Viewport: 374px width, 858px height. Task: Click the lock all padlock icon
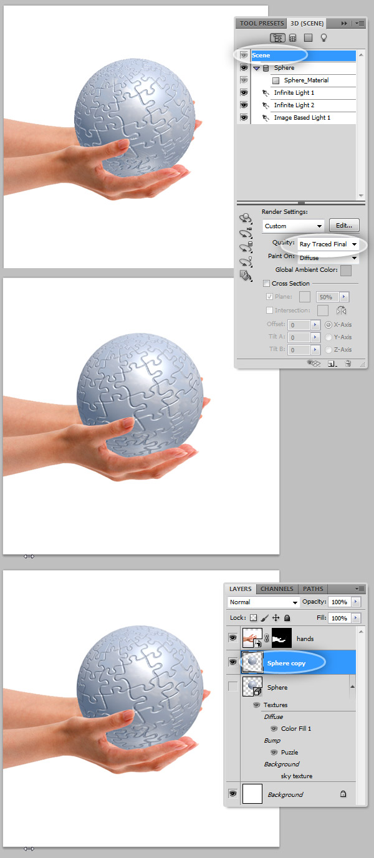pyautogui.click(x=287, y=618)
